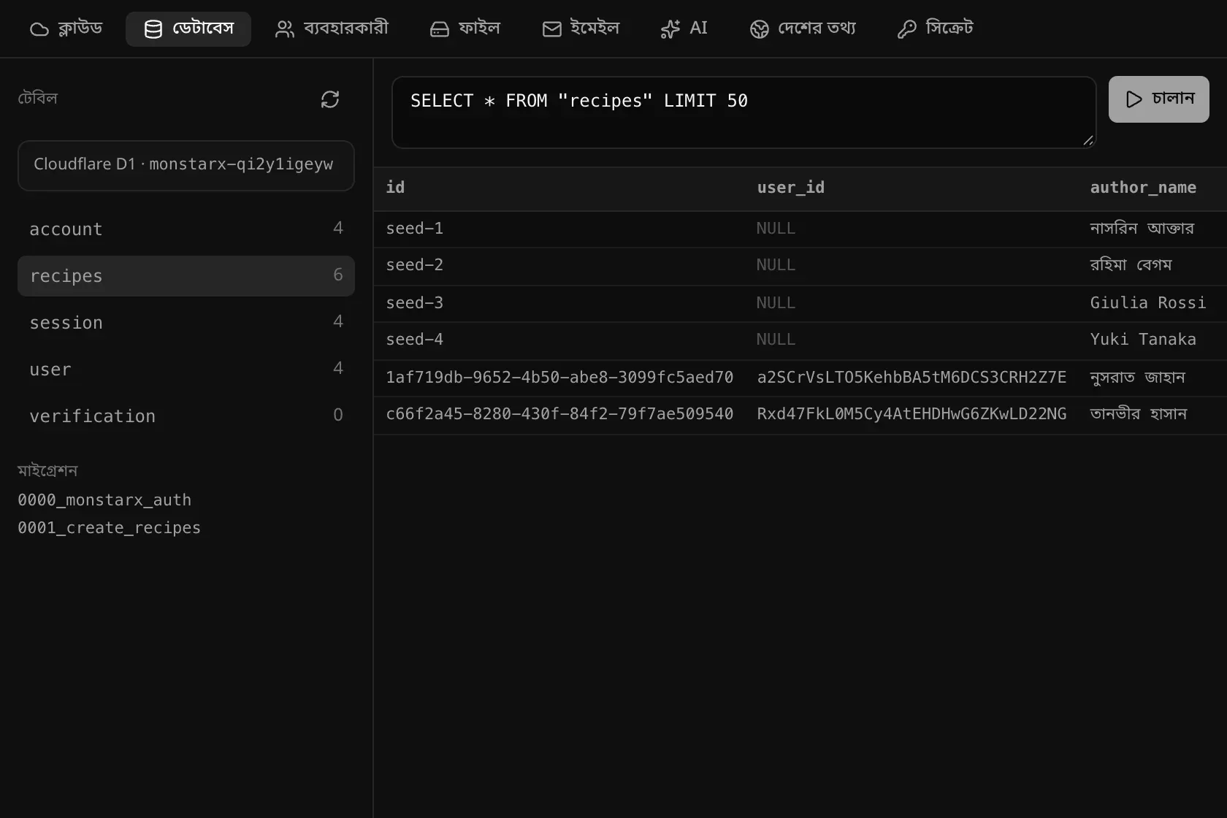Click the id cell starting with c66f2a45

point(559,415)
